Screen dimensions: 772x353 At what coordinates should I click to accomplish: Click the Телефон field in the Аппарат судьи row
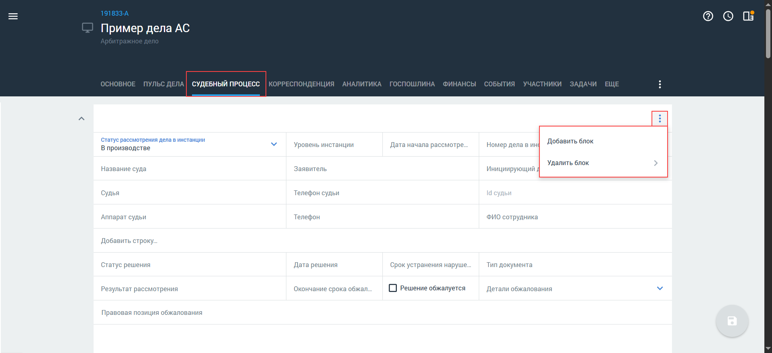coord(382,217)
